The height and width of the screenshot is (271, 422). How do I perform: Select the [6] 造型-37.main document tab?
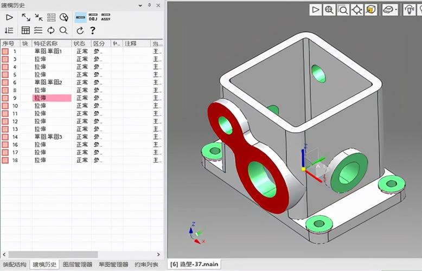(194, 264)
